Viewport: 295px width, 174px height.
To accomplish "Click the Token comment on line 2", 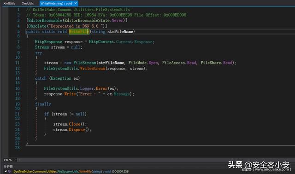I will (x=106, y=15).
